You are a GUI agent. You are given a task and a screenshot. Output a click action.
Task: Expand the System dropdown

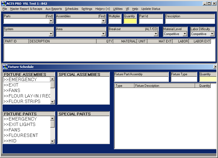(51, 34)
